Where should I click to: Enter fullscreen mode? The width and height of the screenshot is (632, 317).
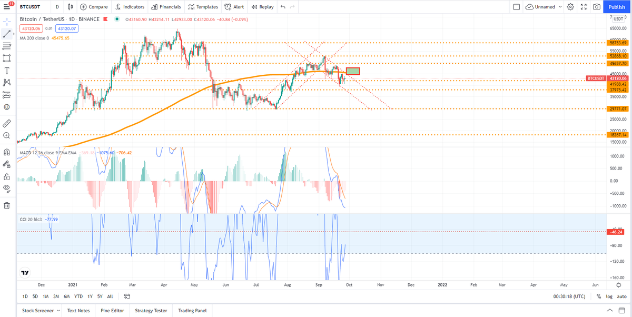(x=584, y=7)
